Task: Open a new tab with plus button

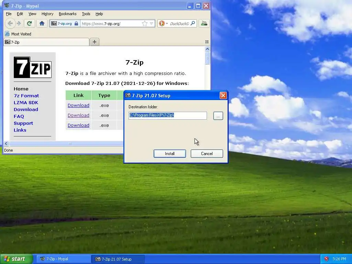Action: [x=95, y=42]
